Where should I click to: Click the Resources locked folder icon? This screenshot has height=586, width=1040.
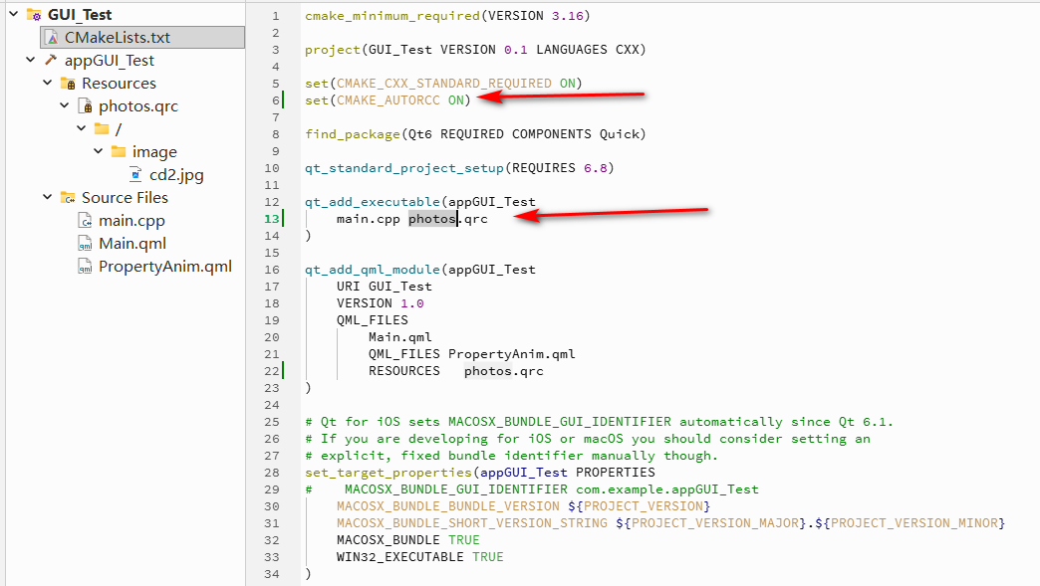(68, 84)
